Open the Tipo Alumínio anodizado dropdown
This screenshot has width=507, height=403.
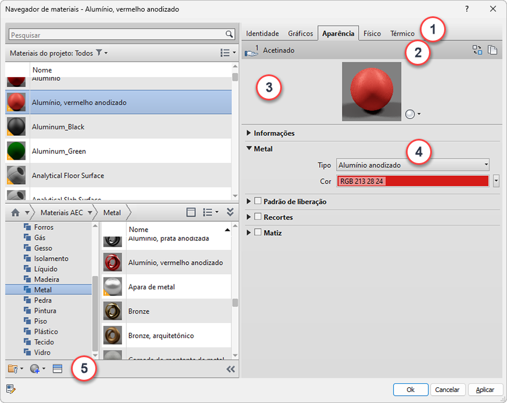coord(413,165)
